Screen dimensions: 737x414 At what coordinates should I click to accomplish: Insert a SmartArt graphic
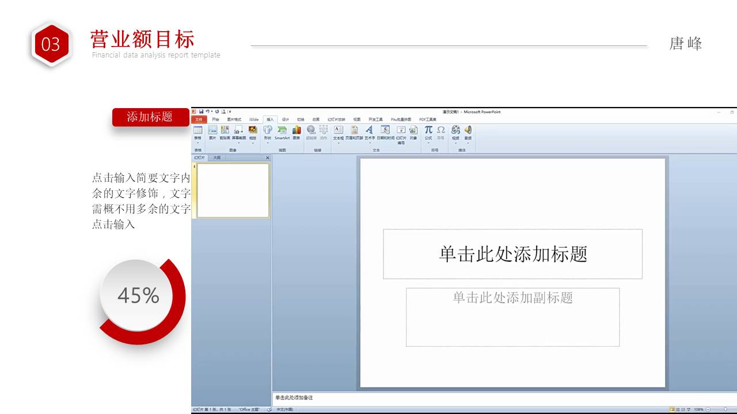pyautogui.click(x=282, y=132)
